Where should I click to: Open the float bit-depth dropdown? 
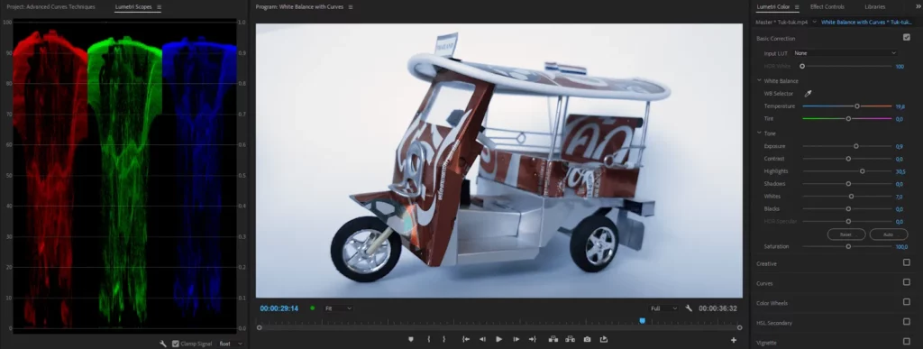(230, 344)
